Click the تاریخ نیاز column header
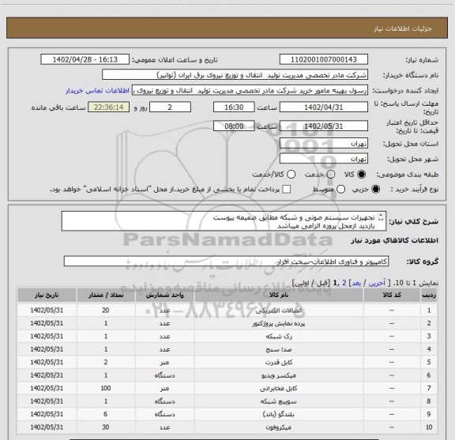Screen dimensions: 455x440 47,295
